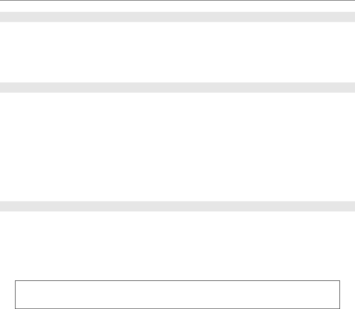Click the right end of the first gray bar

point(352,17)
